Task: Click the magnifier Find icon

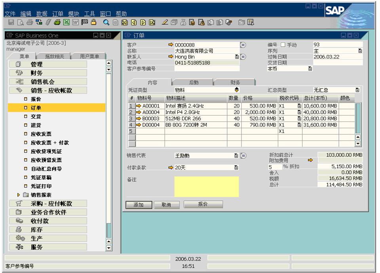Action: [x=106, y=23]
